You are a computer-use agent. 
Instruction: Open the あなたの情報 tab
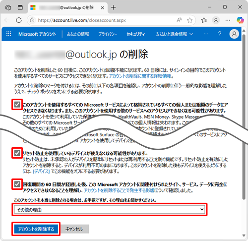[78, 34]
